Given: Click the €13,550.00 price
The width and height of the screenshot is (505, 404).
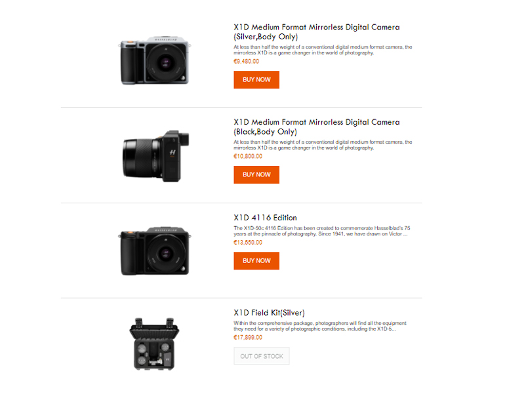Looking at the screenshot, I should point(248,242).
